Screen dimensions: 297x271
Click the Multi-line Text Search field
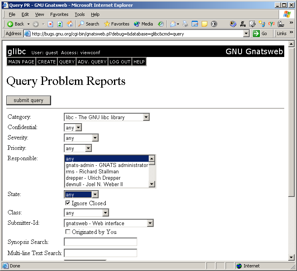tap(100, 253)
